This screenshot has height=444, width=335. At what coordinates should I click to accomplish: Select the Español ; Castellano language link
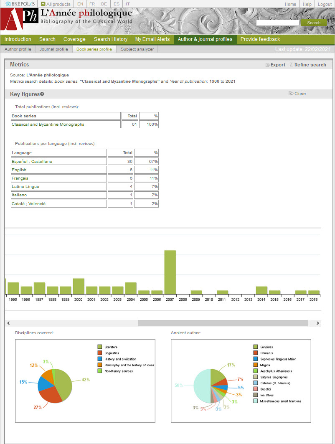tap(32, 162)
